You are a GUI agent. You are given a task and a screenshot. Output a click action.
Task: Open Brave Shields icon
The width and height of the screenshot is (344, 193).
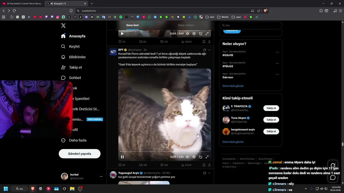266,11
